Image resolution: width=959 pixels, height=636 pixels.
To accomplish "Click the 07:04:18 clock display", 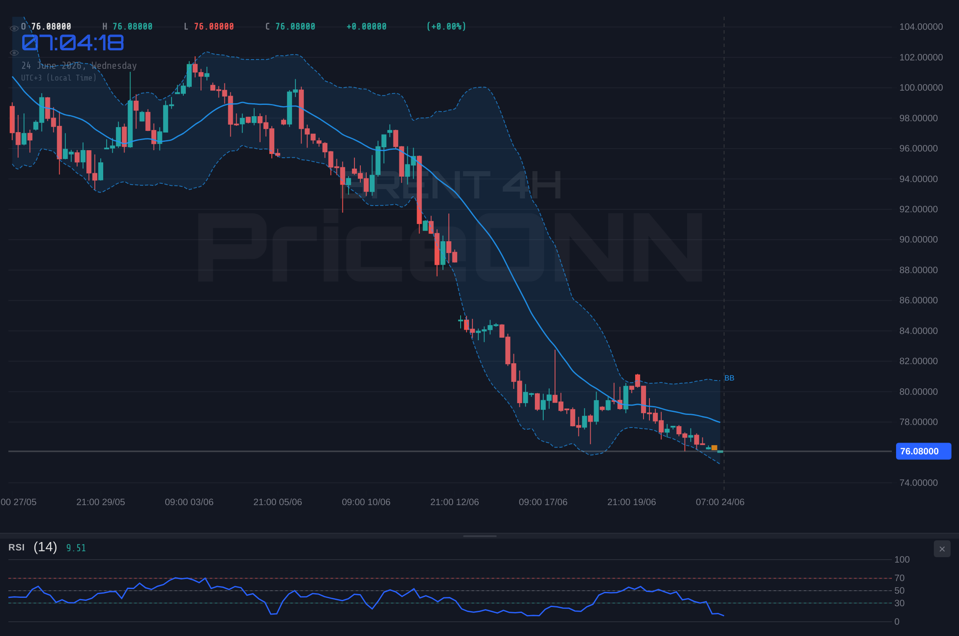I will [x=73, y=43].
